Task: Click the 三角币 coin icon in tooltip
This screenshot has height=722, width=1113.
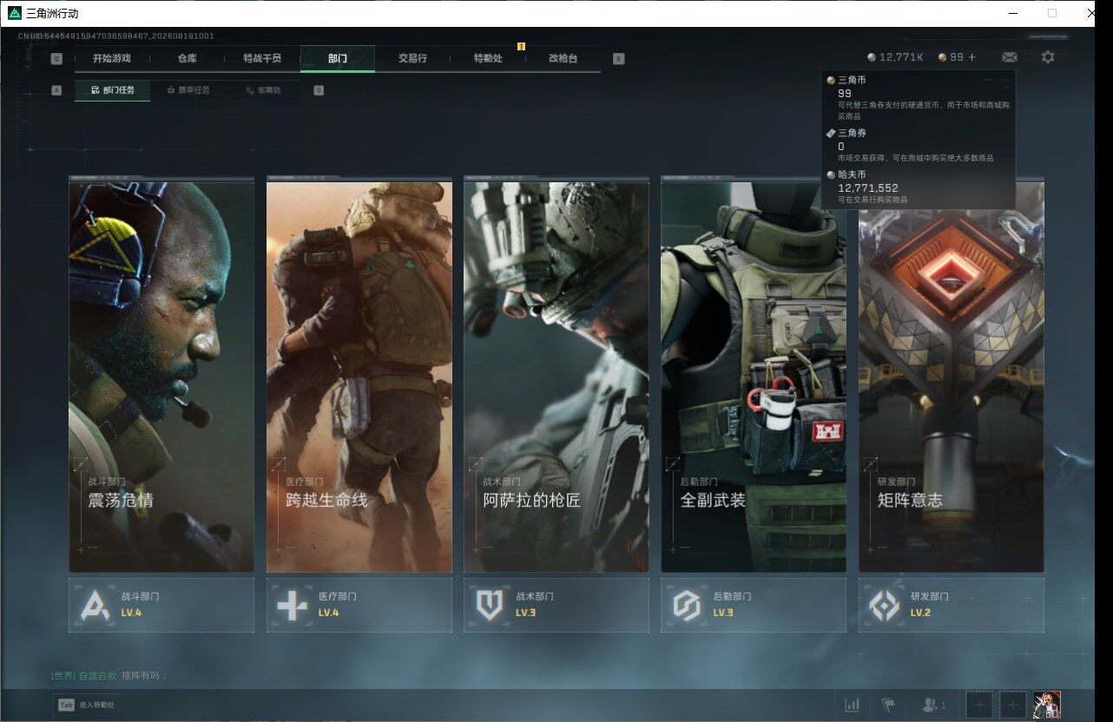Action: 831,81
